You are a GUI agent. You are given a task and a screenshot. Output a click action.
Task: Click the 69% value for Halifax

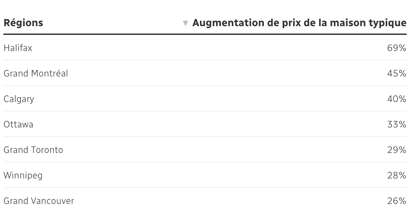(x=397, y=48)
